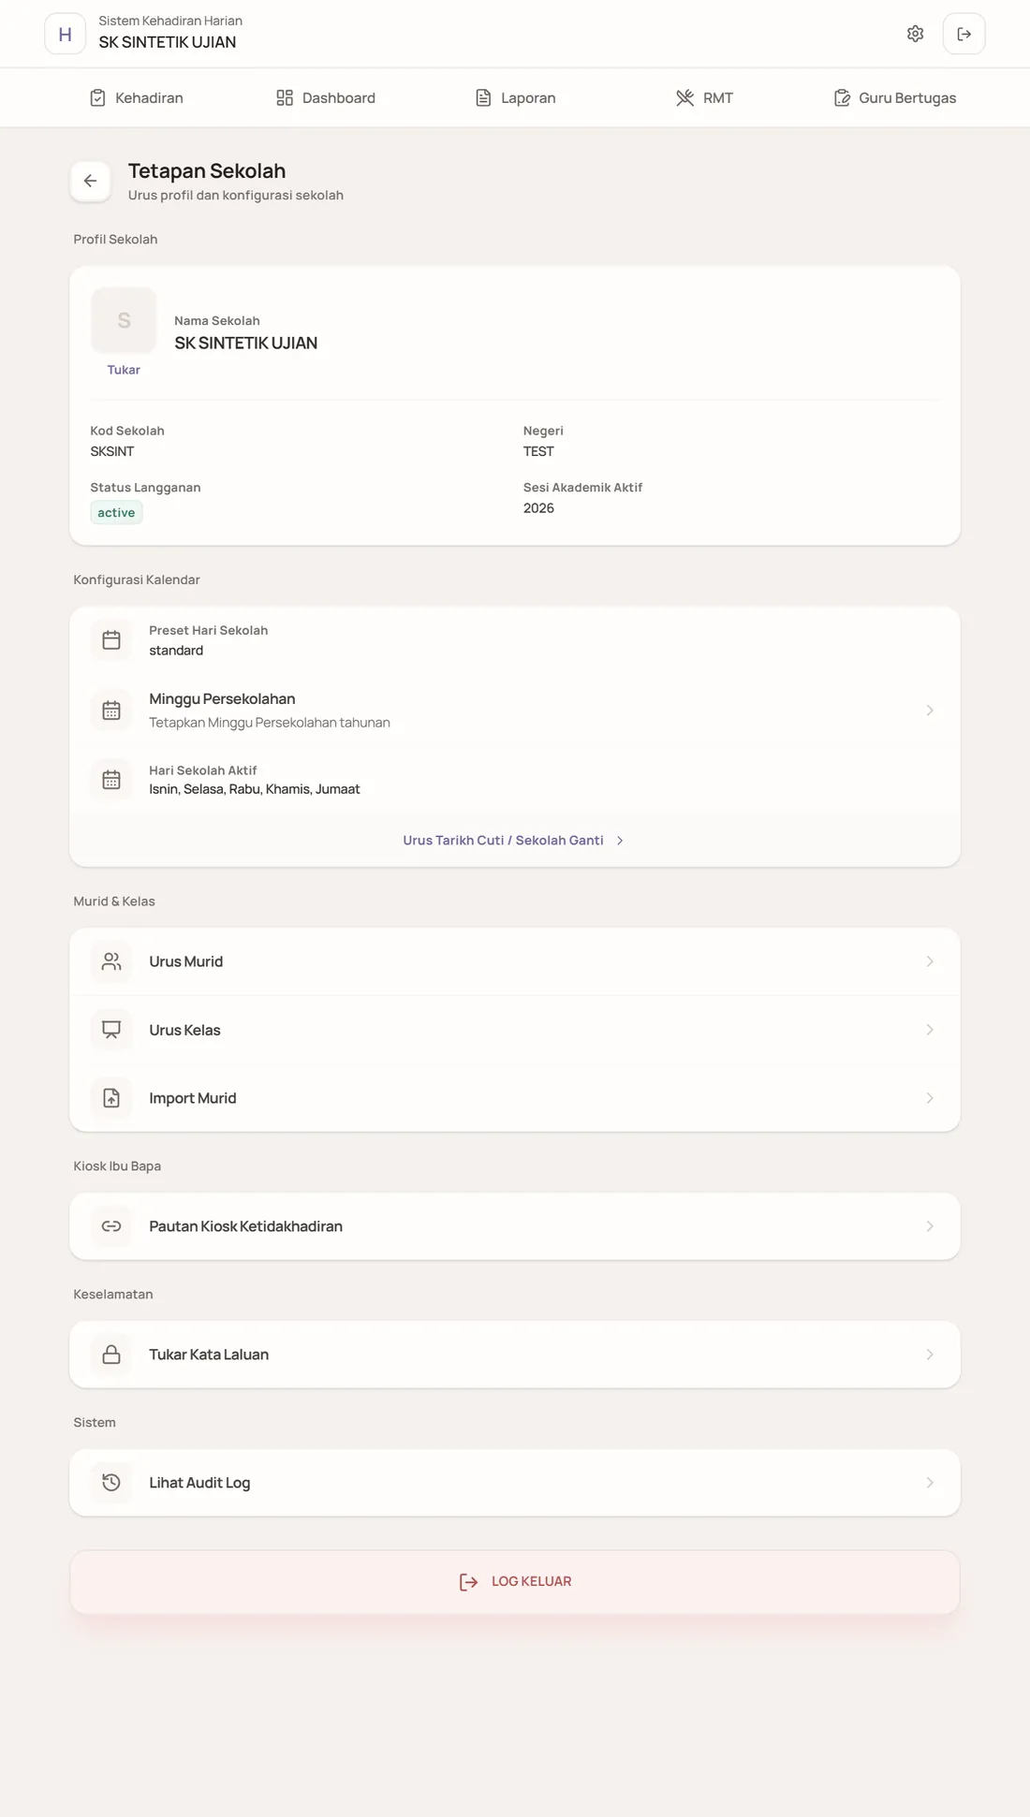Click the Kod Sekolah value SKSINT

[x=112, y=451]
